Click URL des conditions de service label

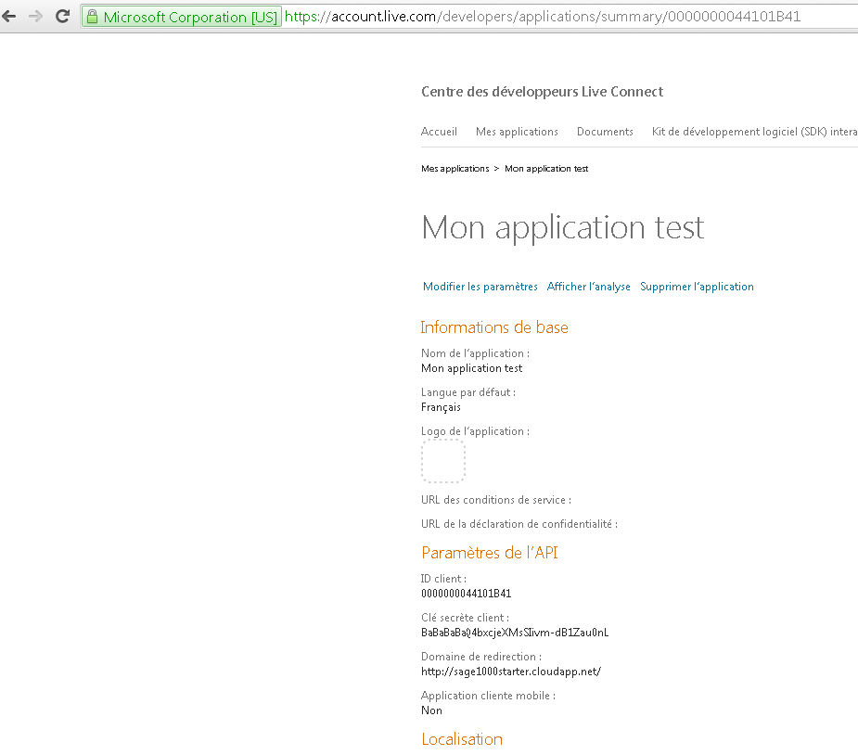click(495, 500)
